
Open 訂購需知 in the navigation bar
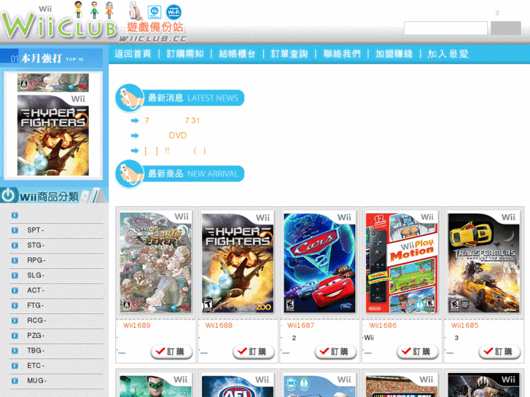click(185, 54)
